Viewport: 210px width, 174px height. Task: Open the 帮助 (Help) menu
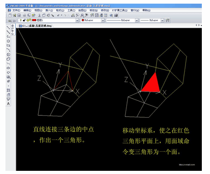[x=146, y=10]
